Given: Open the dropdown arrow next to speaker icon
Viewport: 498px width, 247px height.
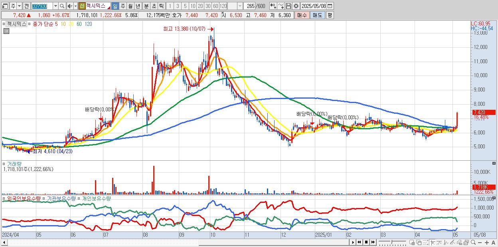Looking at the screenshot, I should tap(75, 6).
